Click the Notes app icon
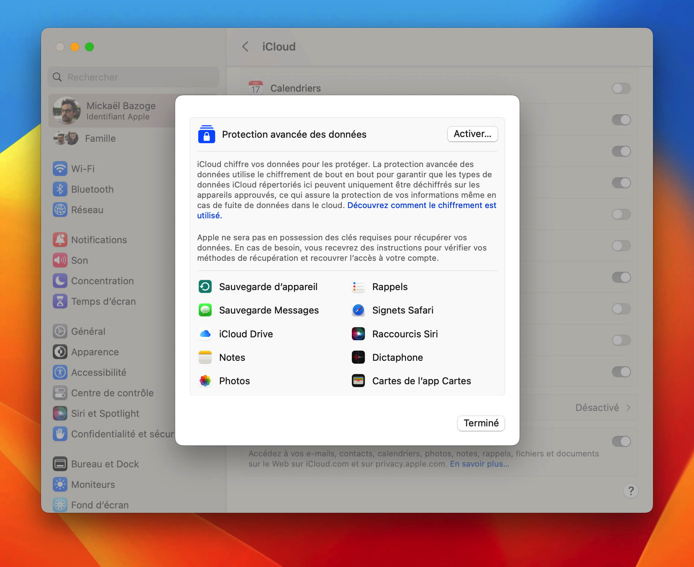The height and width of the screenshot is (567, 694). (x=205, y=357)
